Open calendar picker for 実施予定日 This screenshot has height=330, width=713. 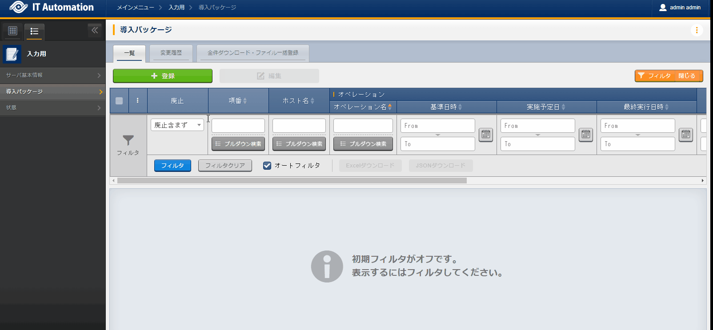pyautogui.click(x=586, y=135)
